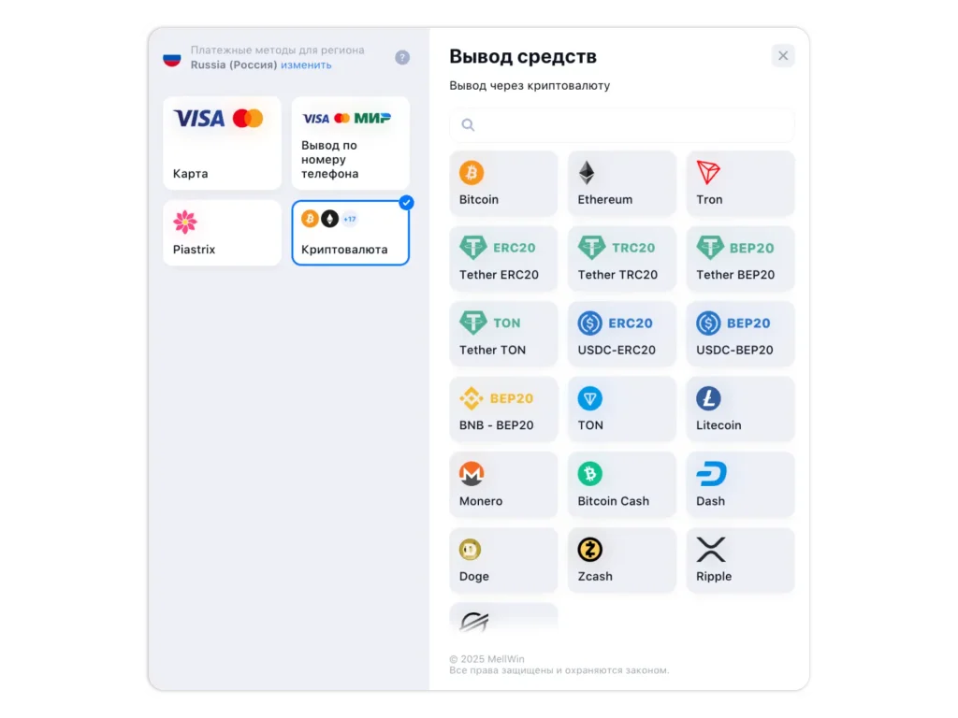Select Tether TRC20 payment method
The image size is (958, 718).
622,259
